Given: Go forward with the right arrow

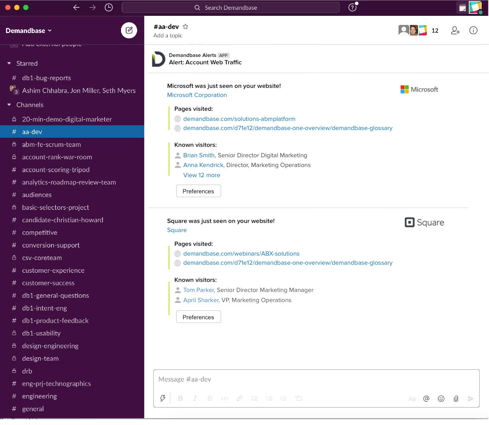Looking at the screenshot, I should (92, 7).
